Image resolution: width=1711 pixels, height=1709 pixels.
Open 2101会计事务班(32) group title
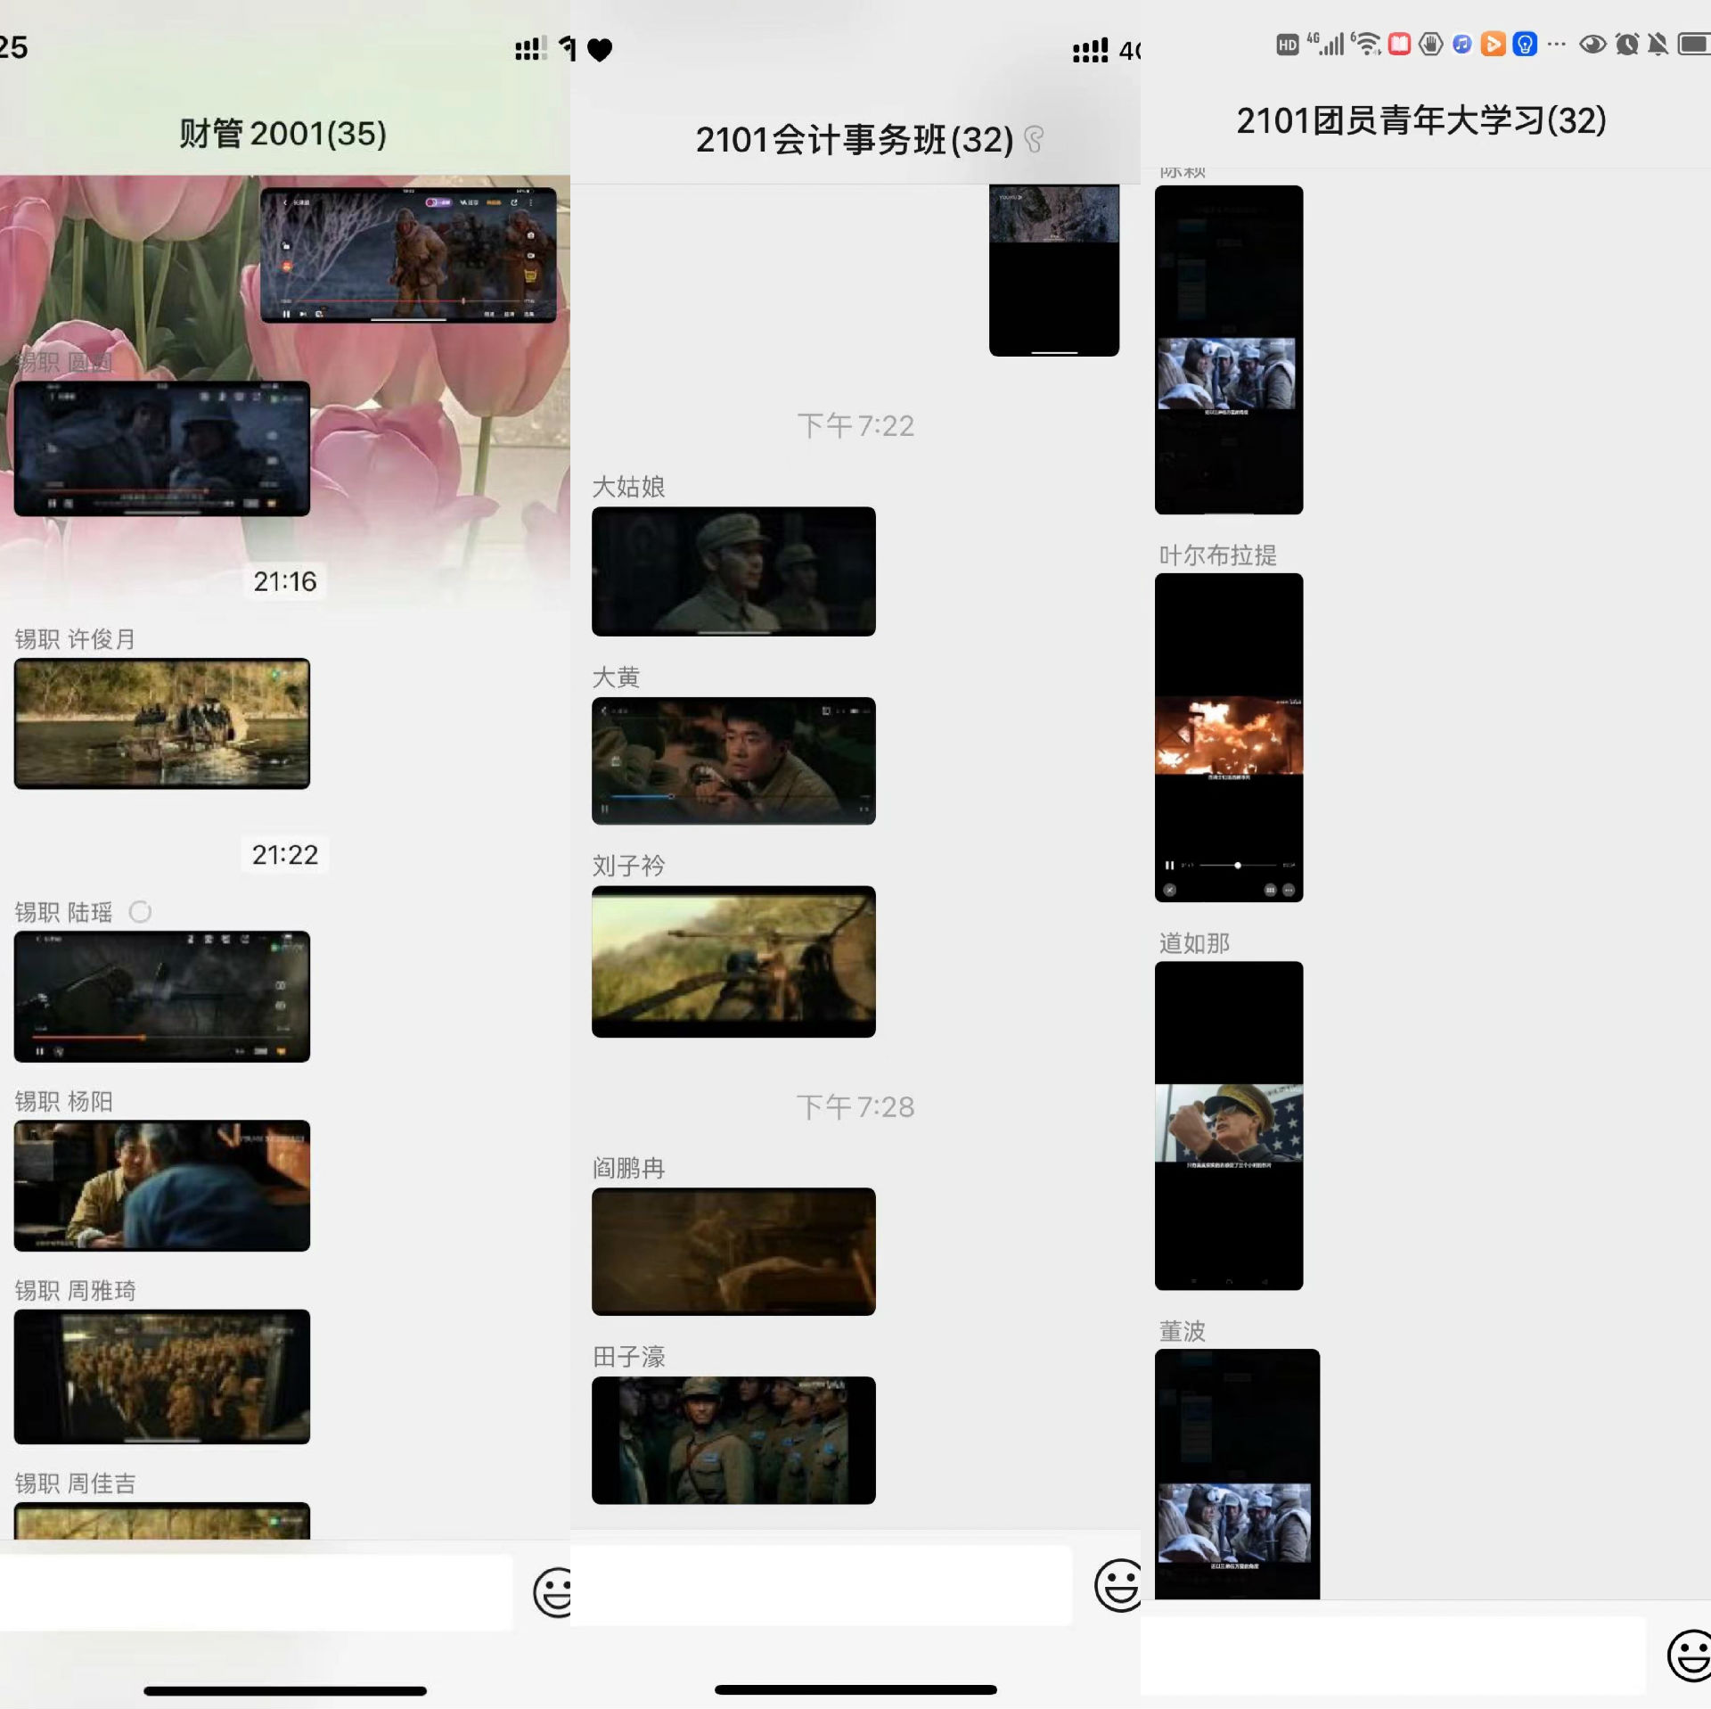coord(854,140)
